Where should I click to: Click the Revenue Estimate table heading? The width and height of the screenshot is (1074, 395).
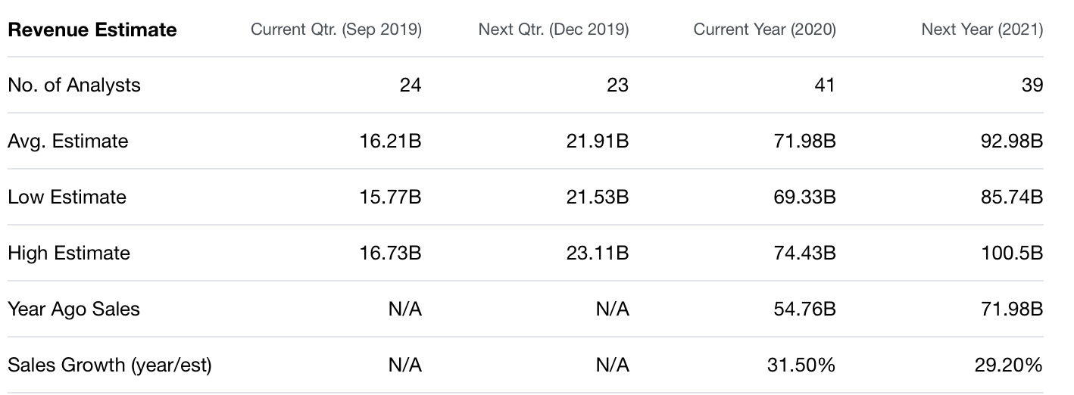[x=92, y=30]
